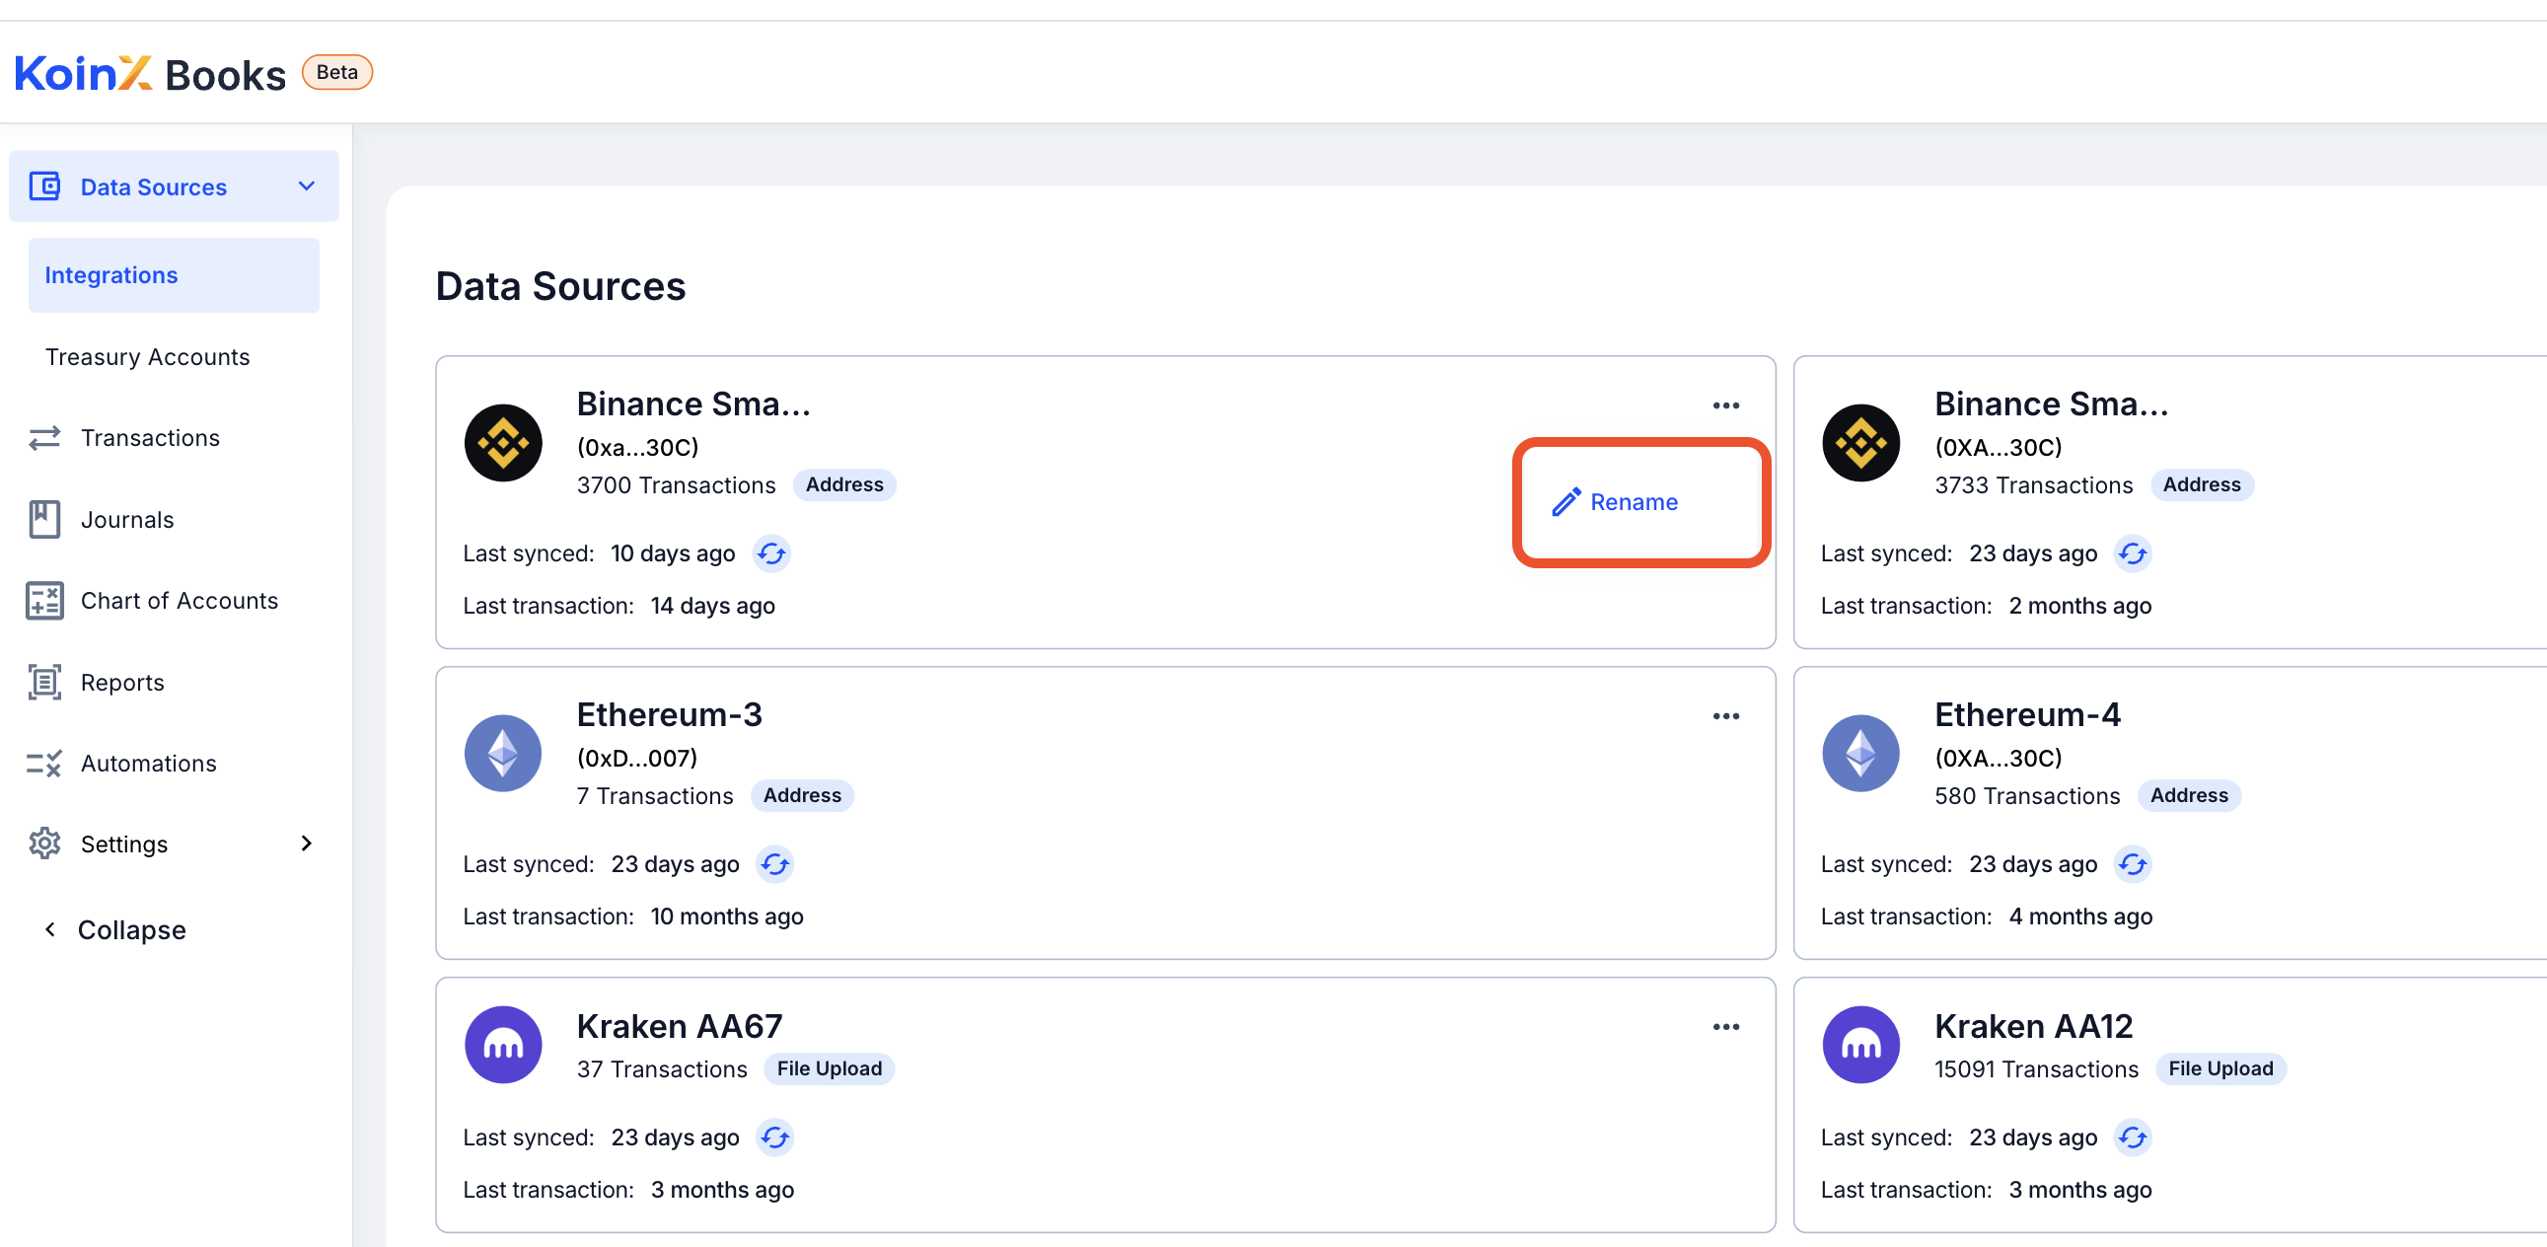The width and height of the screenshot is (2547, 1247).
Task: Collapse the sidebar
Action: [116, 929]
